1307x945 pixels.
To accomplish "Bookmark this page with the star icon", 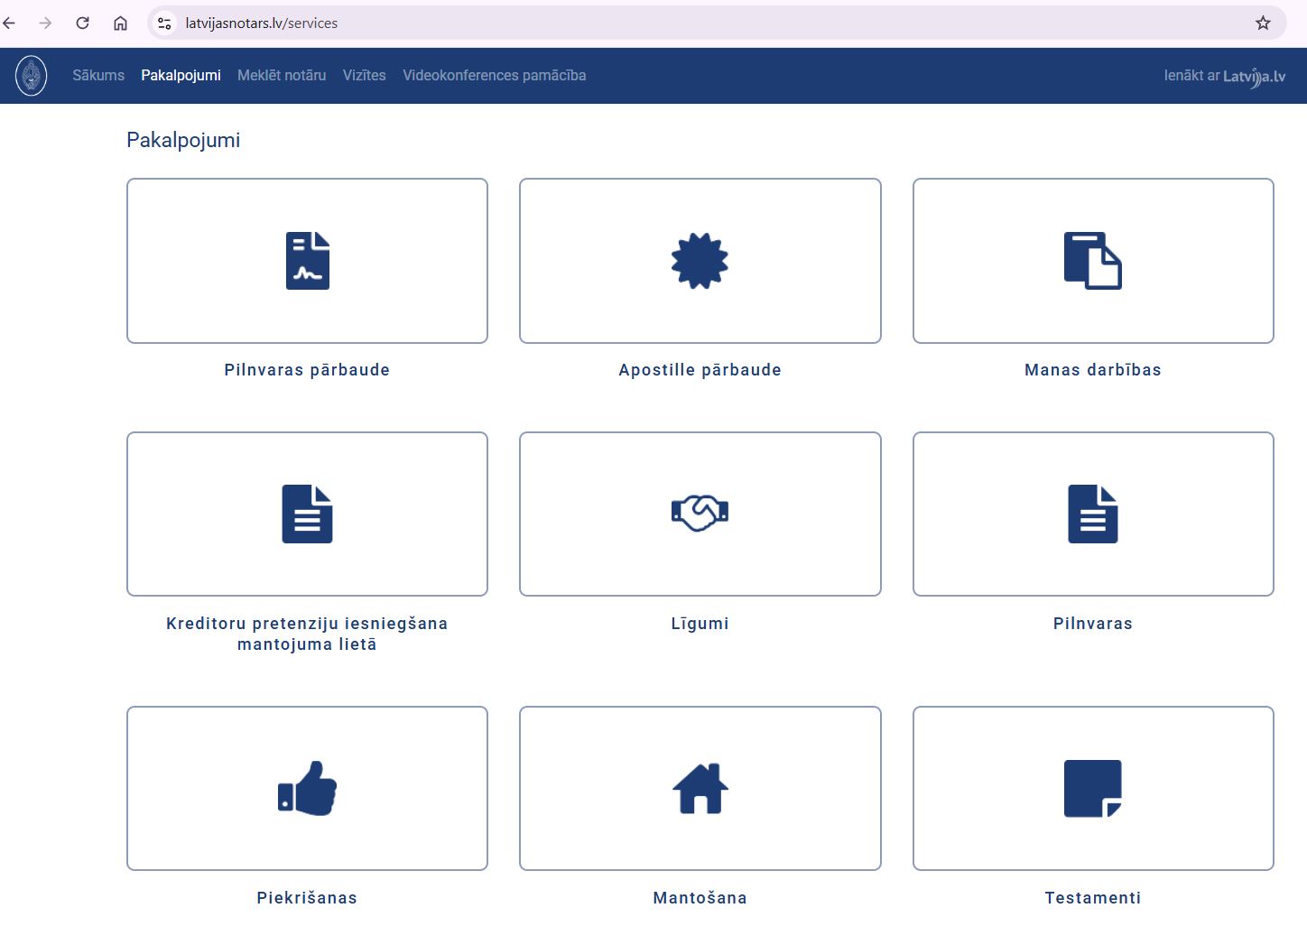I will point(1263,23).
